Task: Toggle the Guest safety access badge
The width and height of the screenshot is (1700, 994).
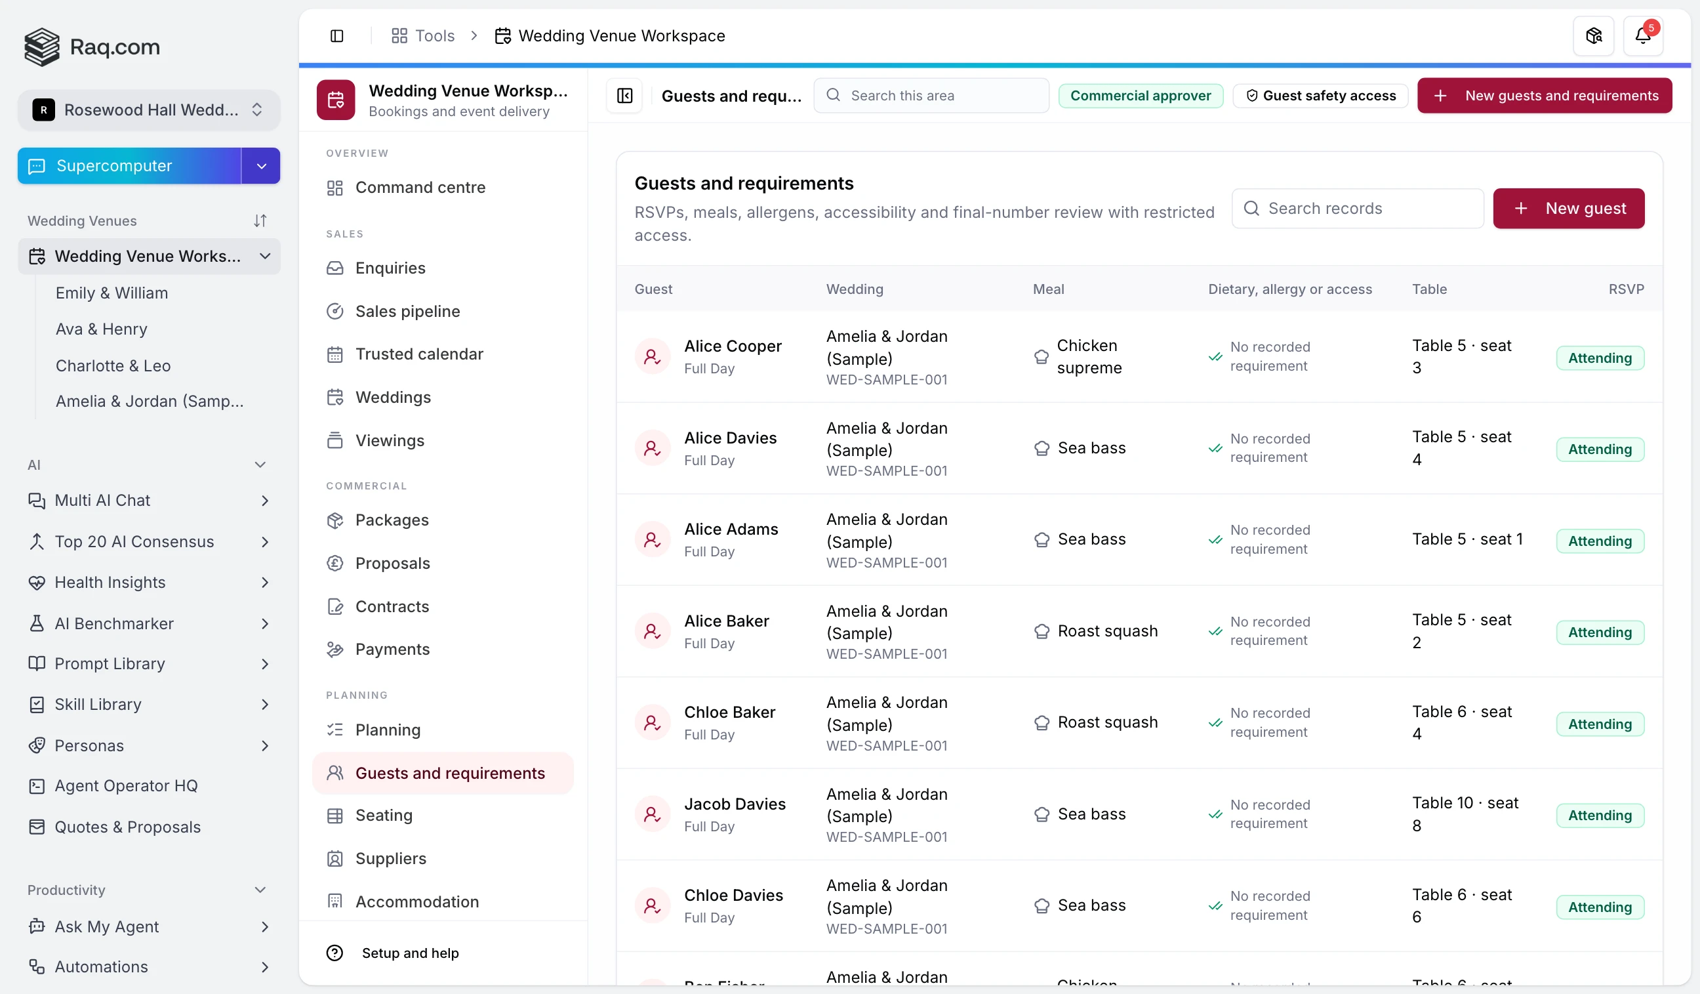Action: coord(1320,96)
